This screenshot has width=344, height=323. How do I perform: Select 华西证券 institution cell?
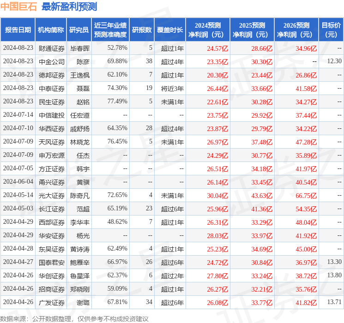pos(52,129)
